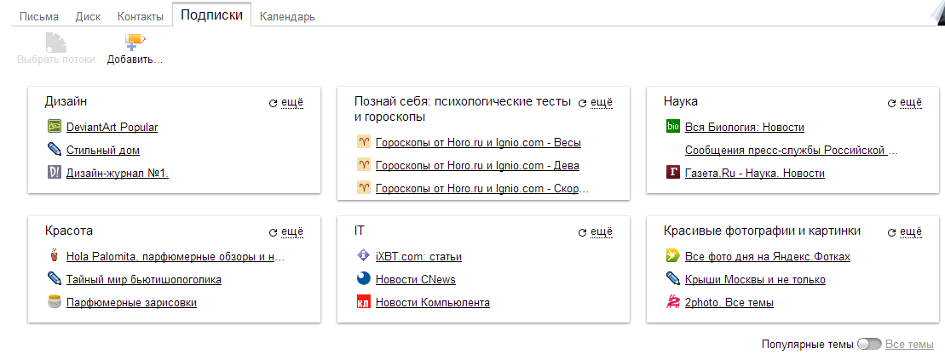Expand the IT section with ещё
This screenshot has width=945, height=354.
602,231
